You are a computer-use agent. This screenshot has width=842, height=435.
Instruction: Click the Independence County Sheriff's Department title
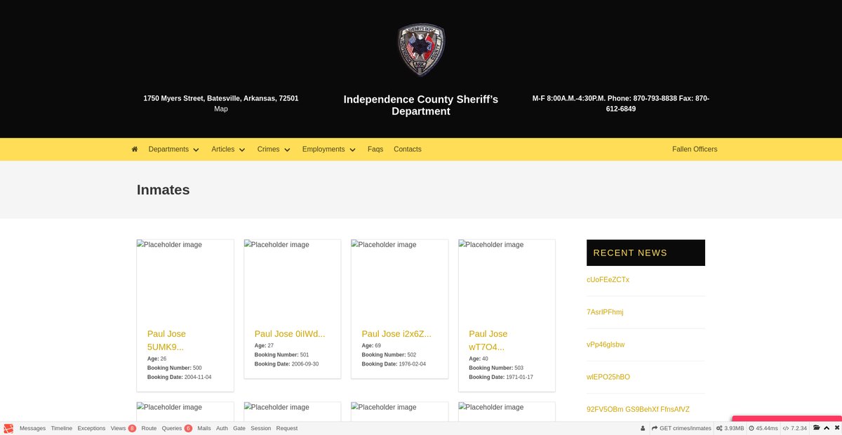[421, 105]
